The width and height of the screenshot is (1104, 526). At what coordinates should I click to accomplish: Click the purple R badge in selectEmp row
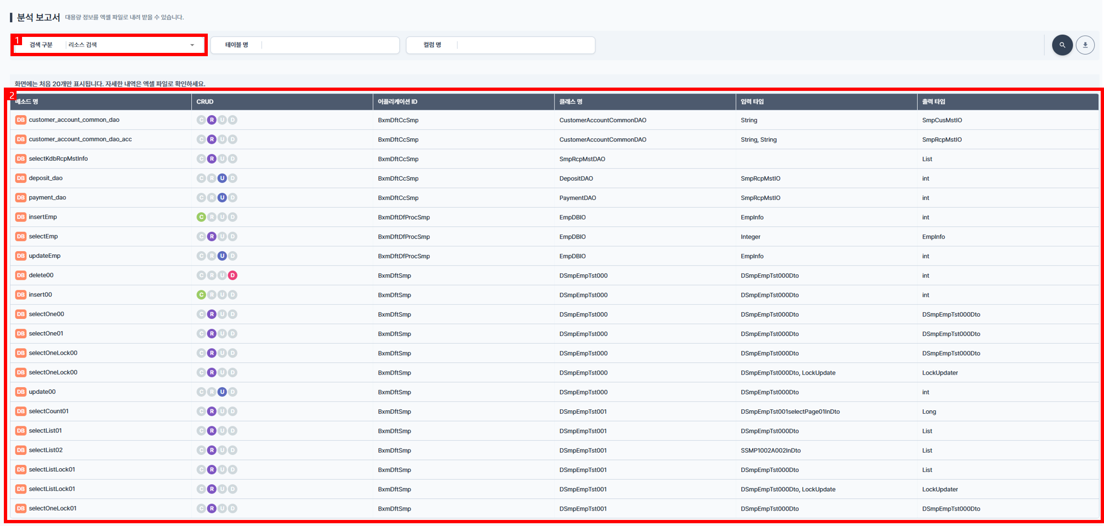(212, 236)
